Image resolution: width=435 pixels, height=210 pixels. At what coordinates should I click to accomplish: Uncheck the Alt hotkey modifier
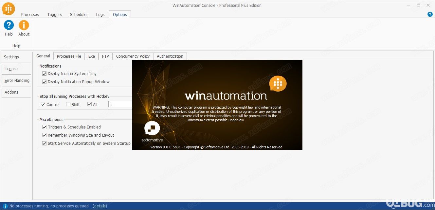[x=90, y=104]
